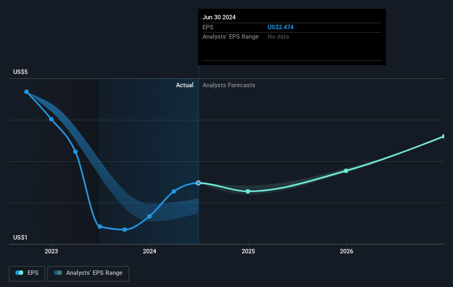Click the EPS color swatch in legend
Image resolution: width=453 pixels, height=287 pixels.
pyautogui.click(x=19, y=273)
